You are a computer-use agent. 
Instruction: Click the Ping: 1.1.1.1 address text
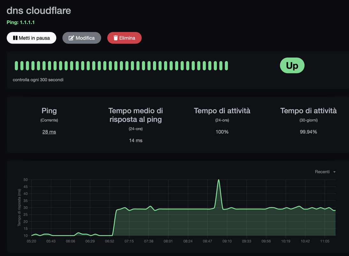pyautogui.click(x=20, y=22)
